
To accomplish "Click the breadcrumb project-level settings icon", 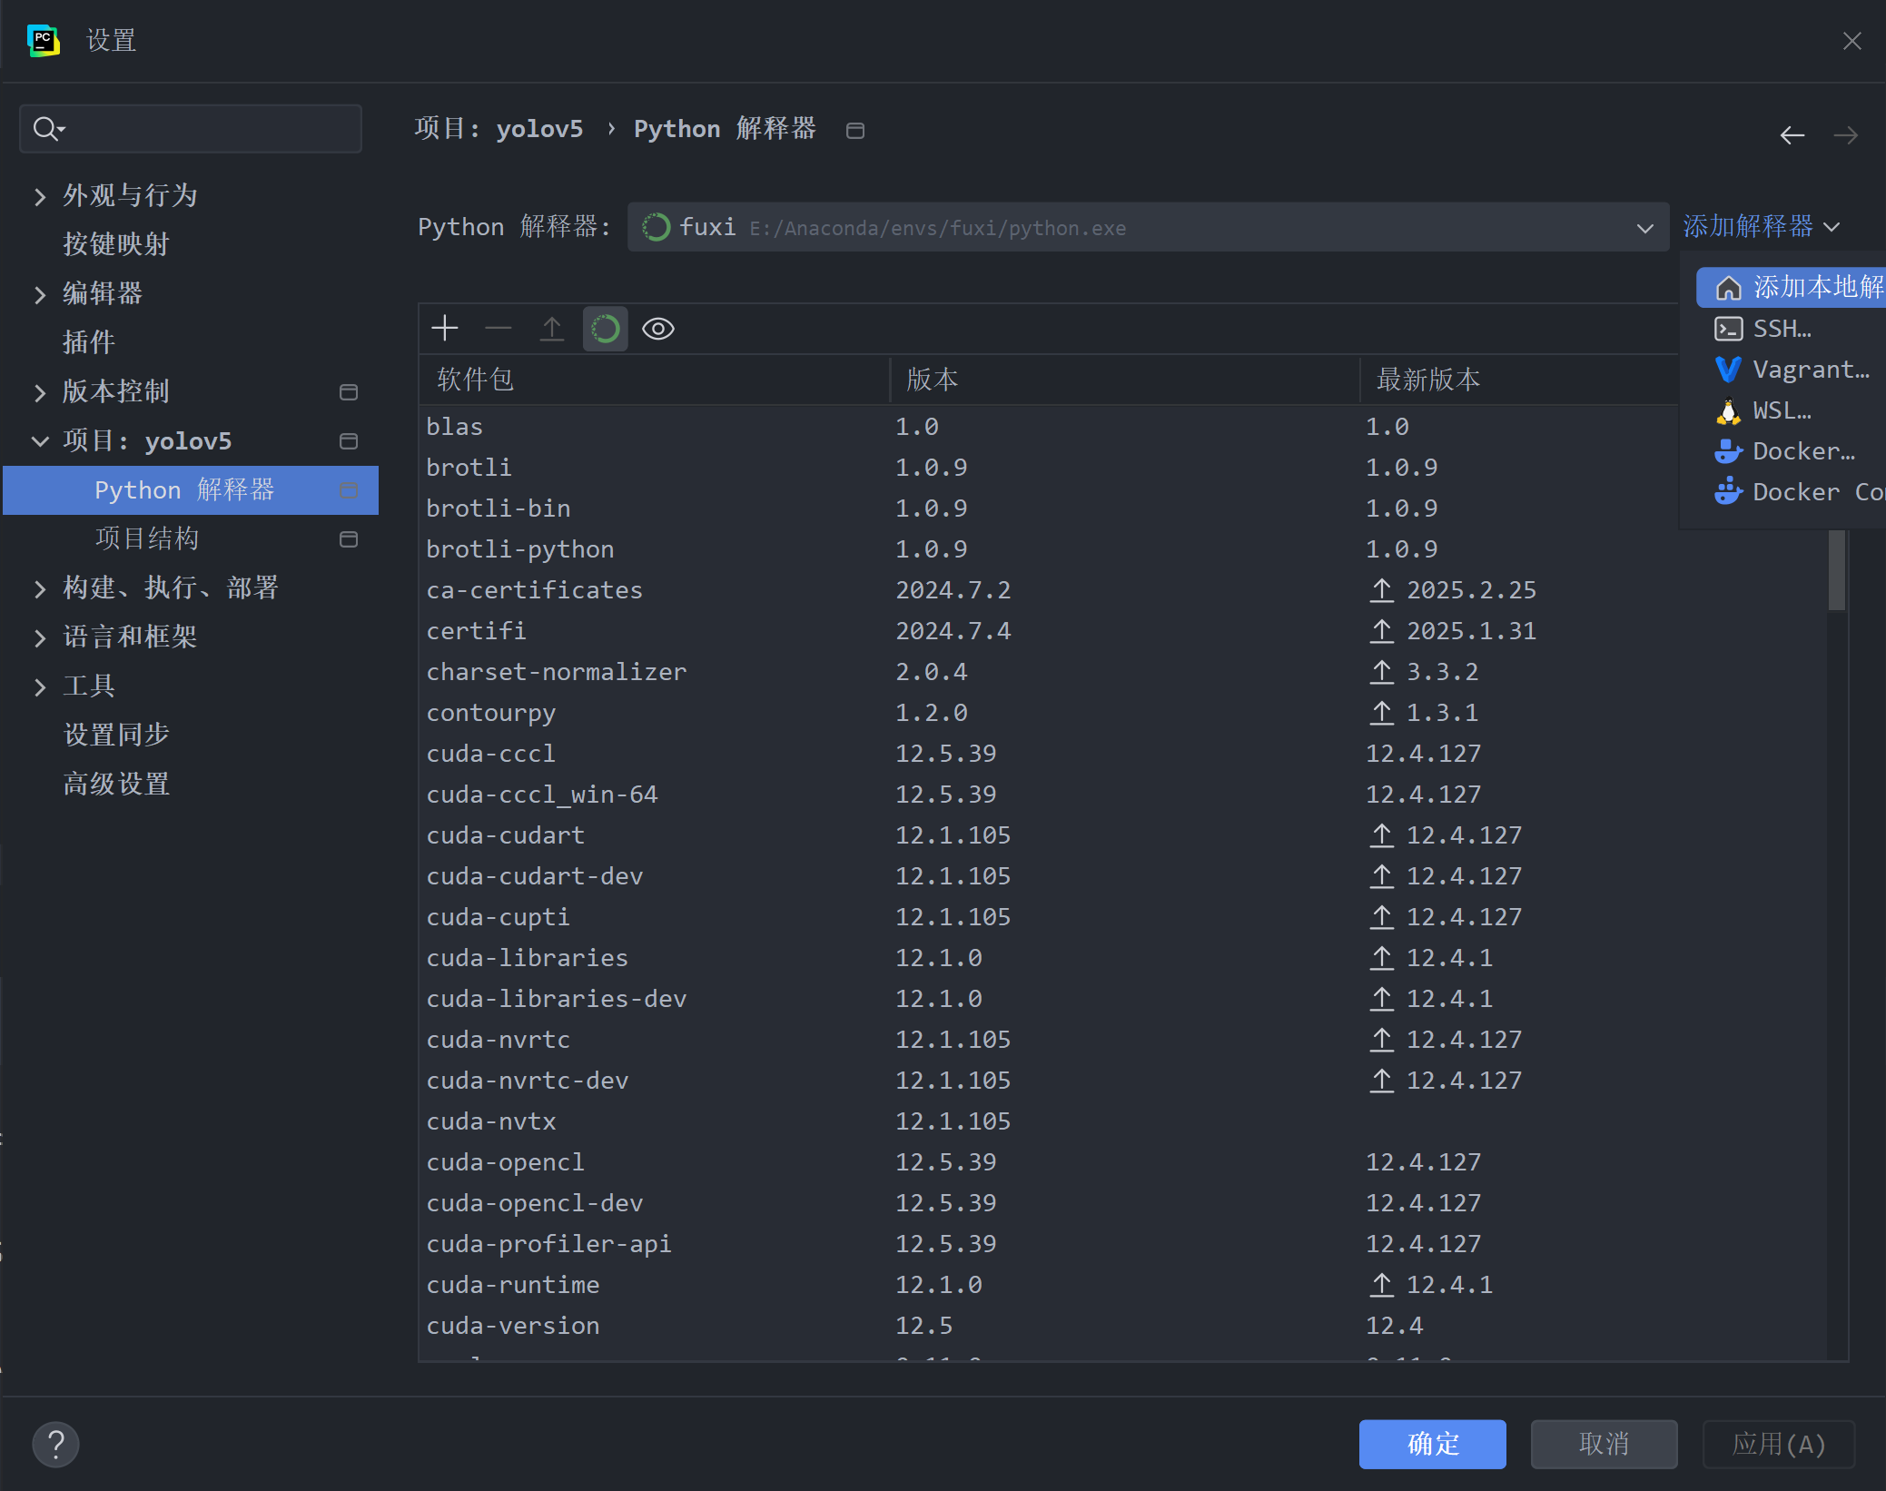I will point(854,131).
